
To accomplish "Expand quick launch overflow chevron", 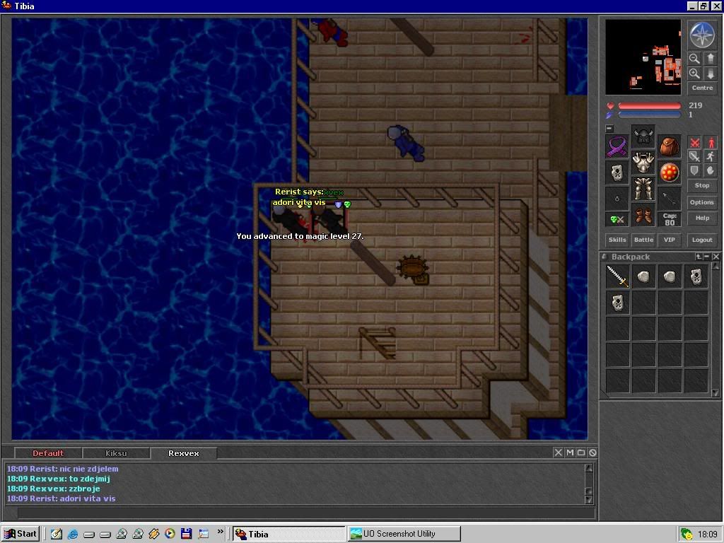I will (221, 532).
